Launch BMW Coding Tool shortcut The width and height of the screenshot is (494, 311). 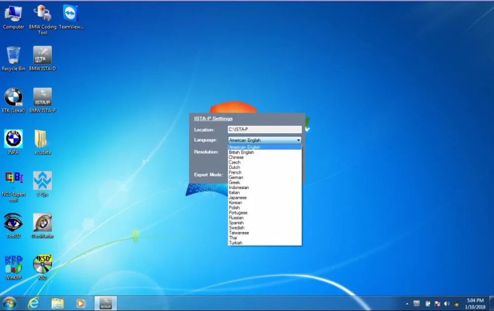[42, 20]
